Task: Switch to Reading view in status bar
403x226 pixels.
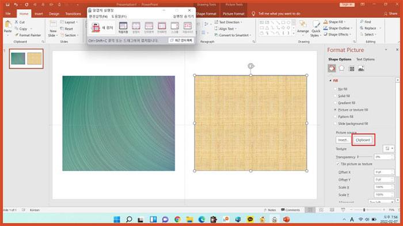Action: pyautogui.click(x=332, y=210)
